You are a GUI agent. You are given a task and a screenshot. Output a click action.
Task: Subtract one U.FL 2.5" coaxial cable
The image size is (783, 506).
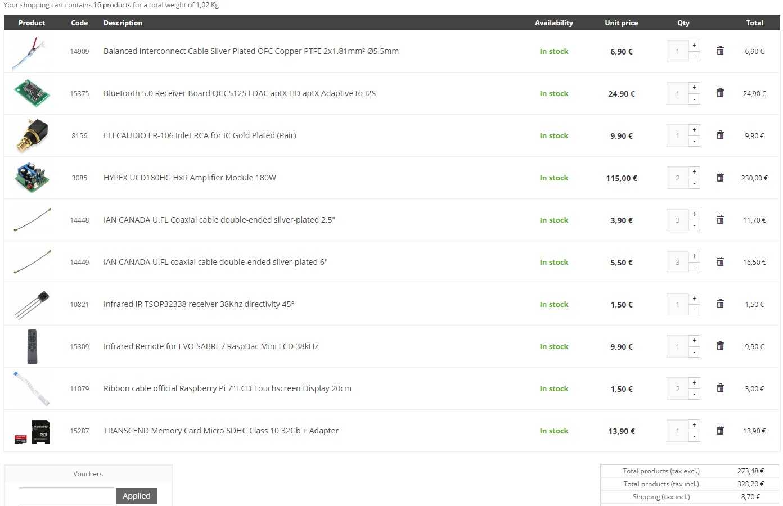[x=694, y=225]
